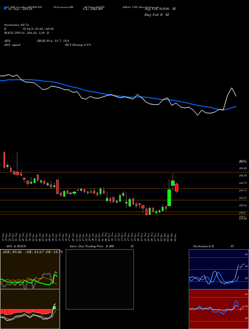
Task: Click the ADX indicator chart panel
Action: (30, 269)
